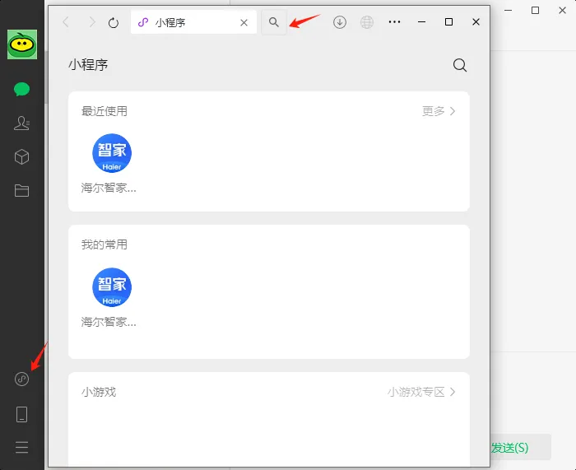The width and height of the screenshot is (576, 470).
Task: Maximize the WeChat main window behind
Action: pyautogui.click(x=535, y=11)
